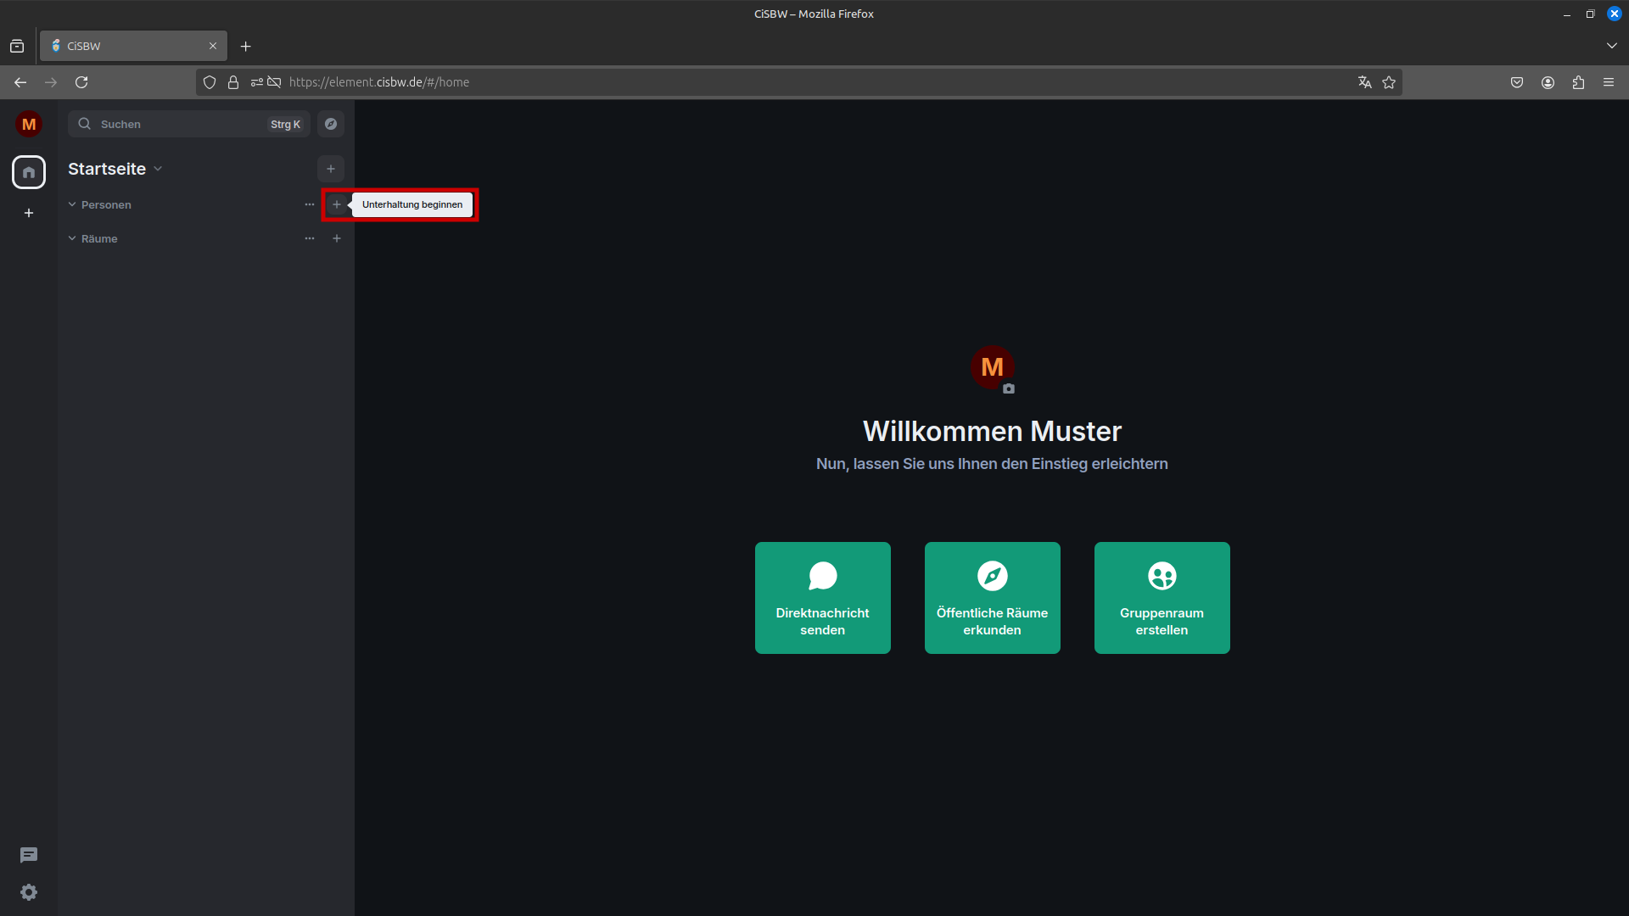Open the threads panel icon

pos(28,855)
